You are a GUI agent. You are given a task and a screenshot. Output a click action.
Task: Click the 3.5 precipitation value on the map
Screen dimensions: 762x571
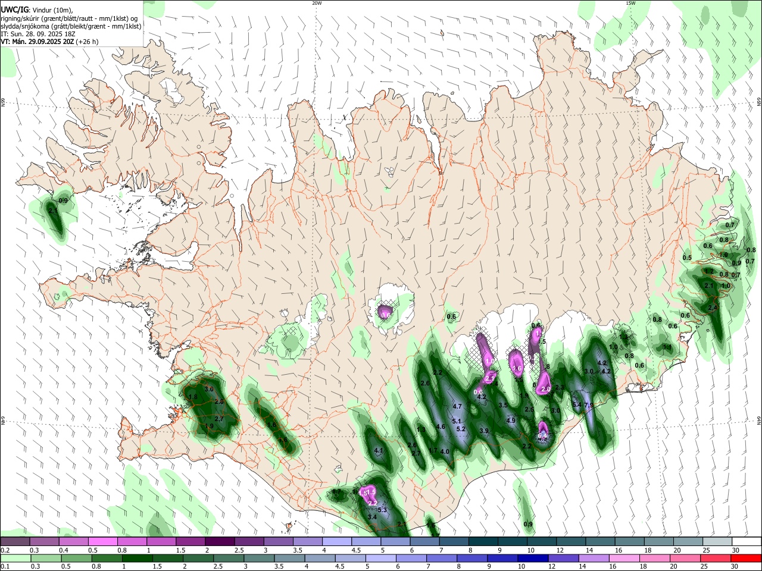503,405
